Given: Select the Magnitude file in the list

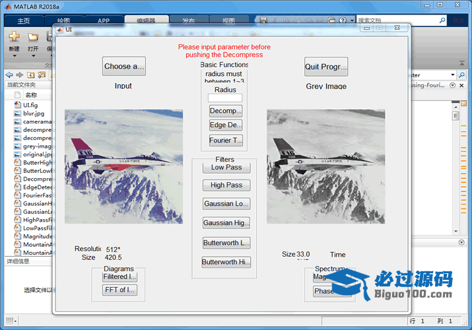Looking at the screenshot, I should (x=33, y=236).
